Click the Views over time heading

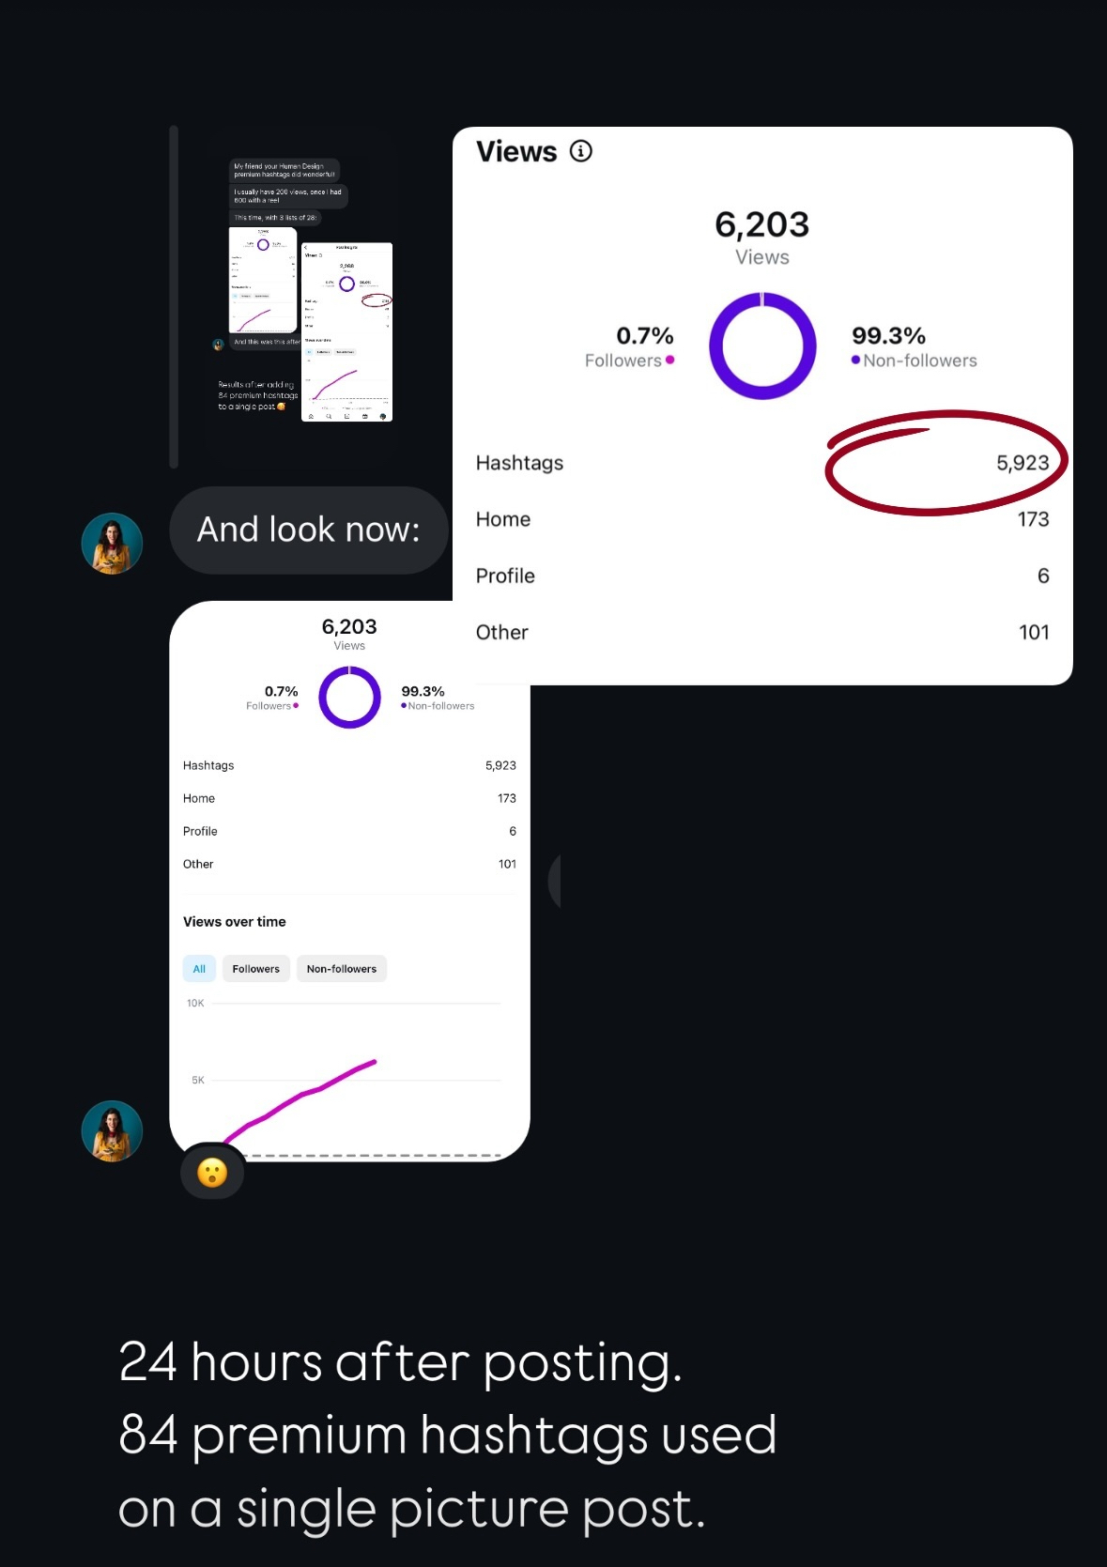[x=235, y=922]
